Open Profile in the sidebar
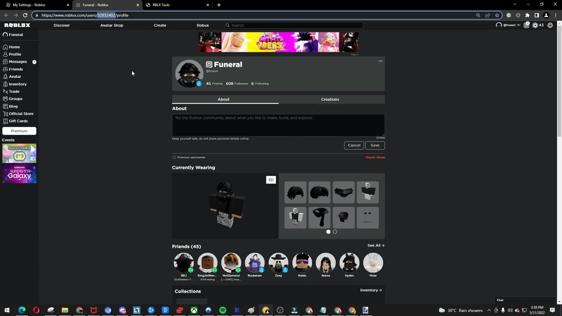This screenshot has width=562, height=316. point(12,54)
